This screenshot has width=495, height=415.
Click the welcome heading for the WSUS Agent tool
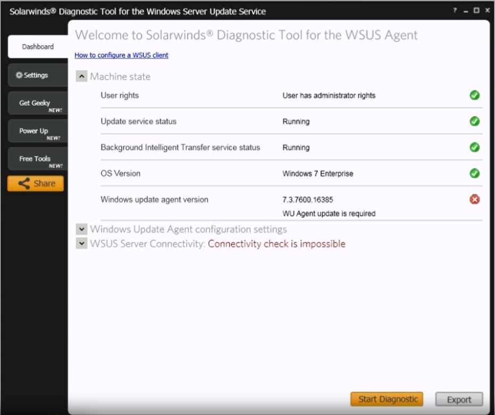click(246, 35)
